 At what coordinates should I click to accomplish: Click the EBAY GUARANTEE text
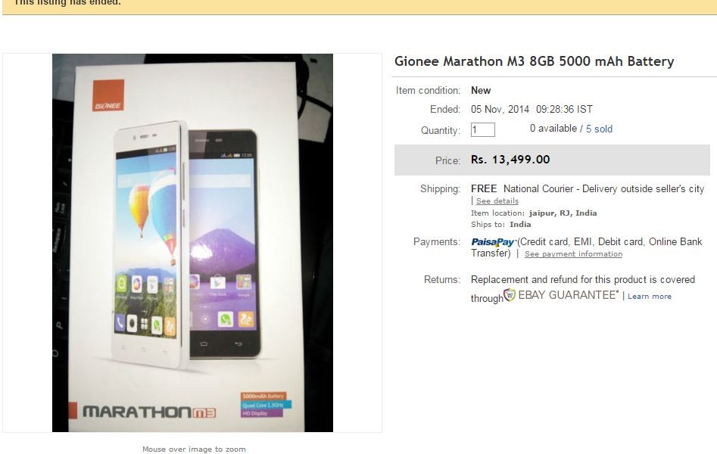click(568, 295)
